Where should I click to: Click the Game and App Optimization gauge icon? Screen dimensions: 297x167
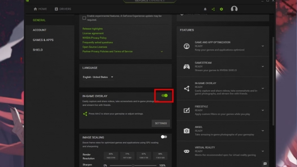click(x=187, y=46)
